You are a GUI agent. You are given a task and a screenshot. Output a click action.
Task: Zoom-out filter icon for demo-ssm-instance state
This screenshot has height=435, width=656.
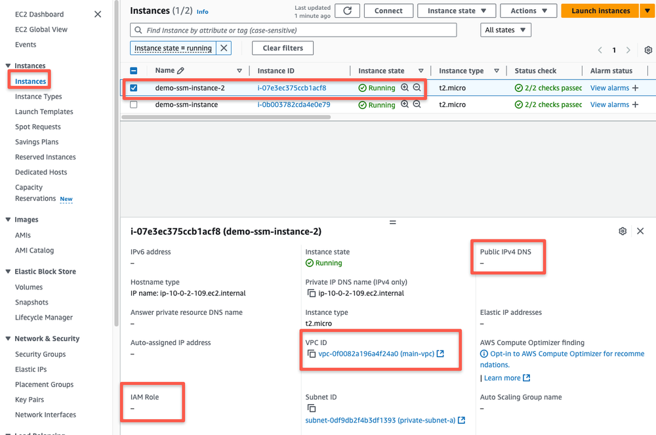tap(417, 104)
